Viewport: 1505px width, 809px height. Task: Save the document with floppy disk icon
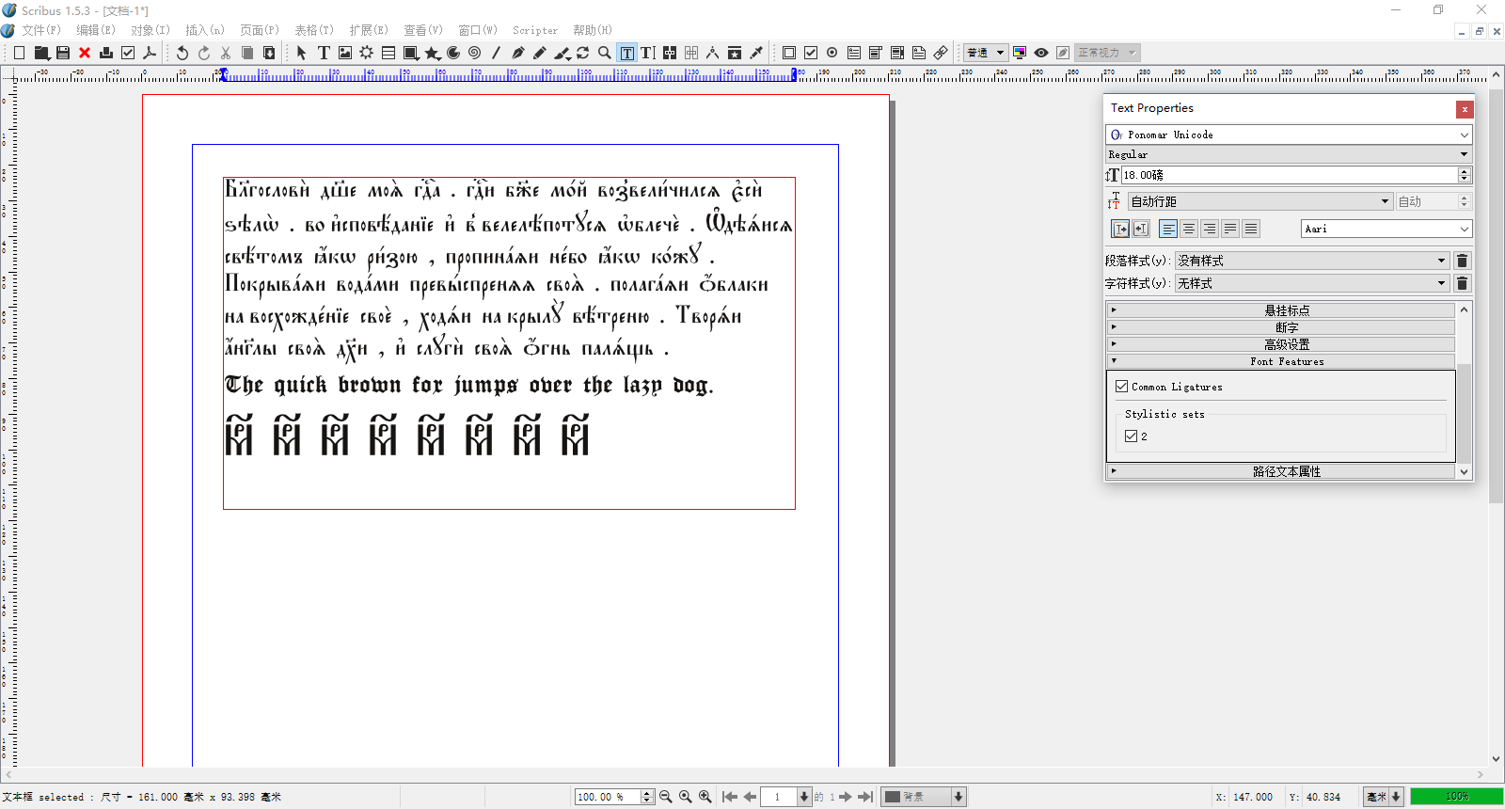[x=63, y=53]
